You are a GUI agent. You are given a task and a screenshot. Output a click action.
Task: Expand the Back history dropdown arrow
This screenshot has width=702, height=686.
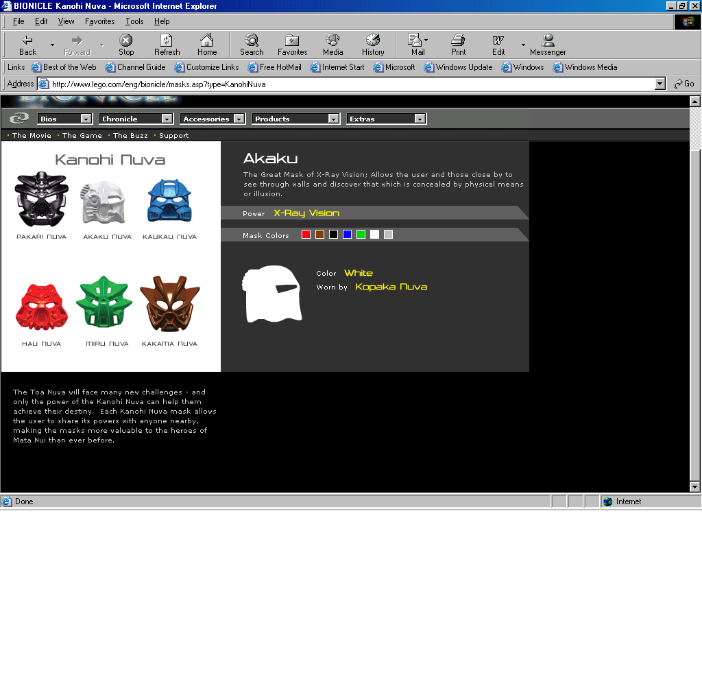pyautogui.click(x=52, y=45)
